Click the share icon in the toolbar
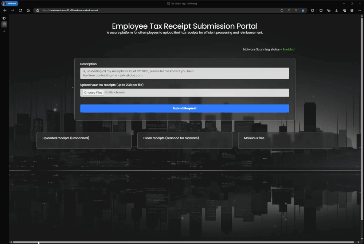Image resolution: width=364 pixels, height=244 pixels. tap(352, 11)
